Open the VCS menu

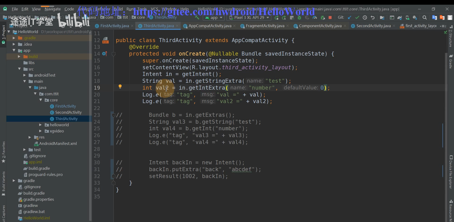pyautogui.click(x=155, y=9)
